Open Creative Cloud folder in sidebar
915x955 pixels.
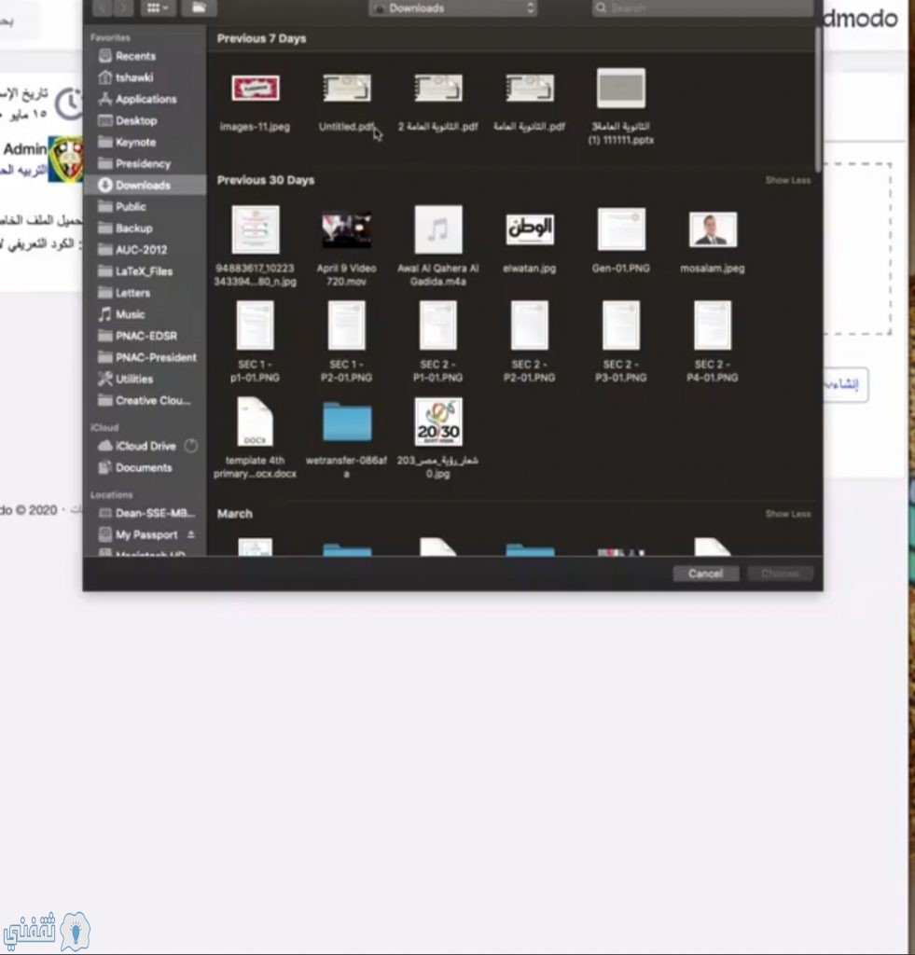coord(153,400)
